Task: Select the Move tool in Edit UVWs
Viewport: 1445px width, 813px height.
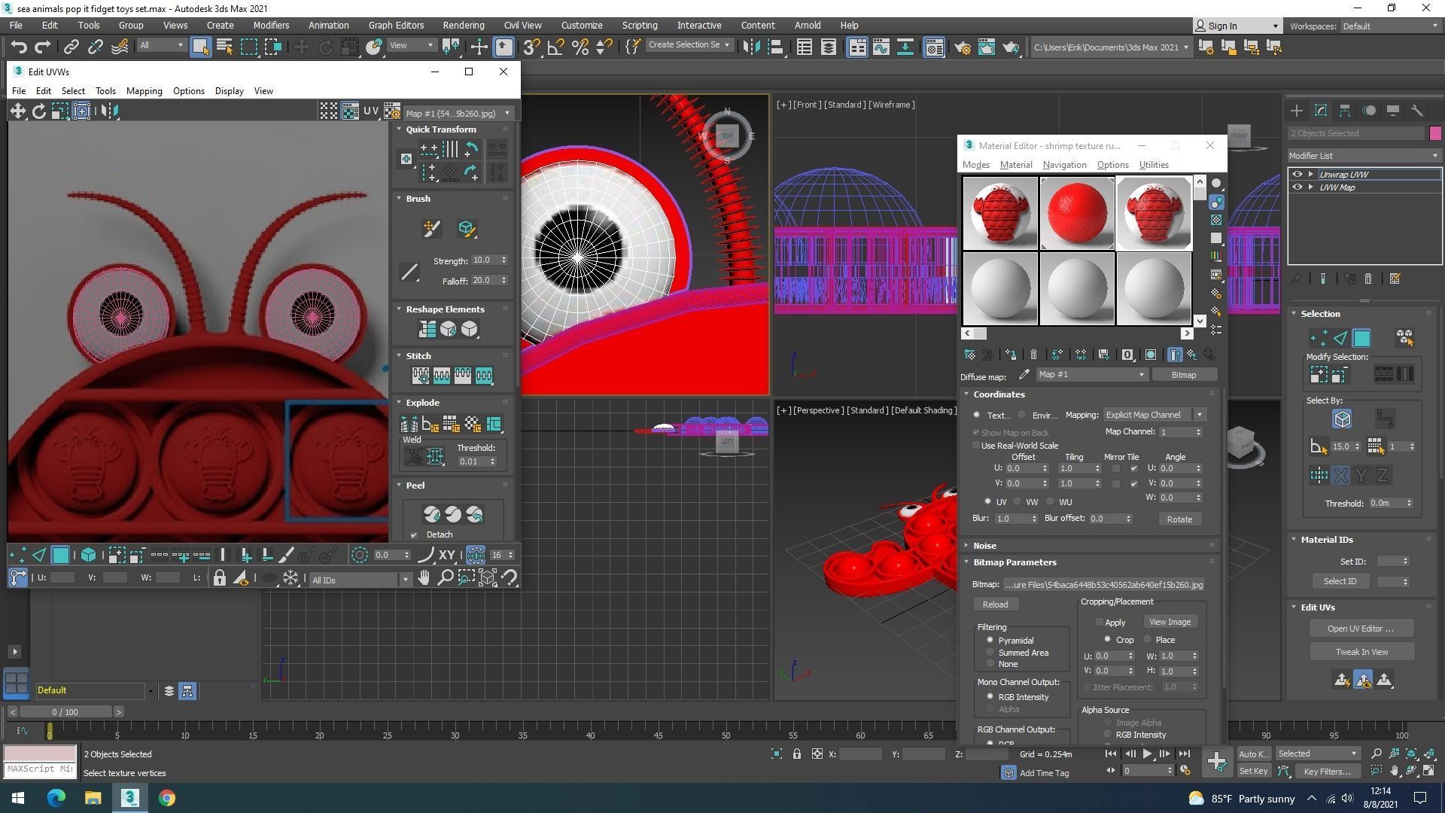Action: coord(17,111)
